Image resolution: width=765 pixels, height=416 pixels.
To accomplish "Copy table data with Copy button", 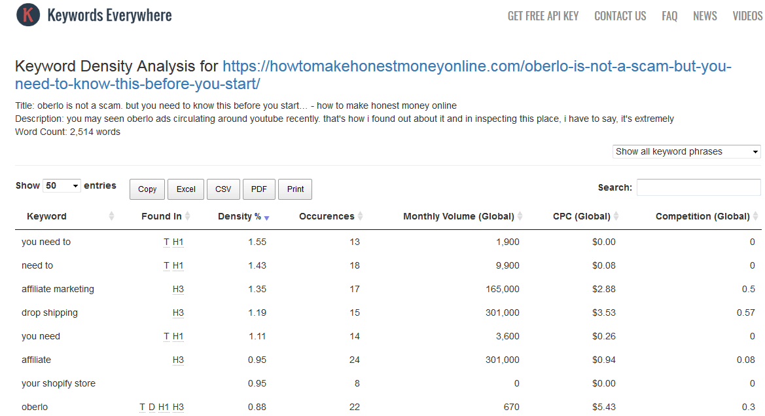I will click(147, 189).
